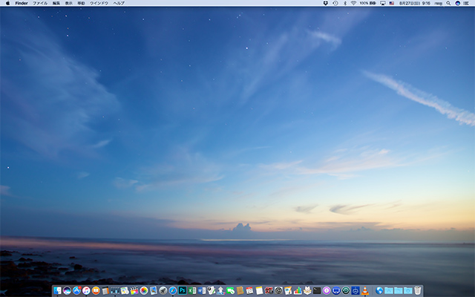Open the ヘルプ menu

click(119, 3)
